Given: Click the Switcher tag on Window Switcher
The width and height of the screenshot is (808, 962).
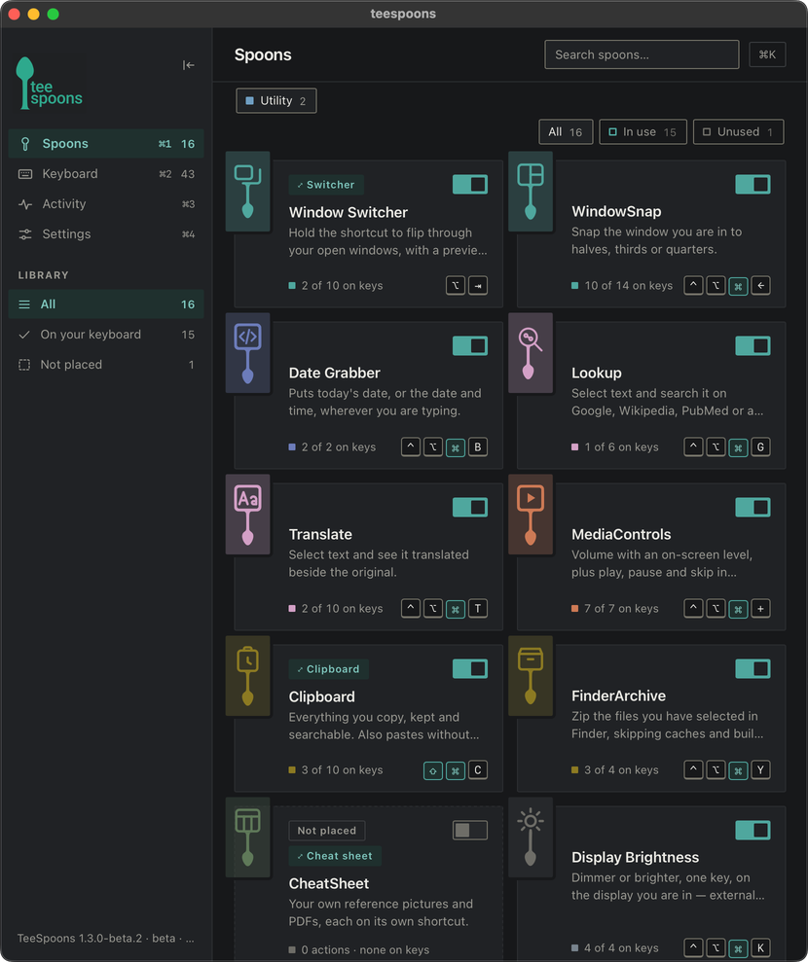Looking at the screenshot, I should (326, 185).
